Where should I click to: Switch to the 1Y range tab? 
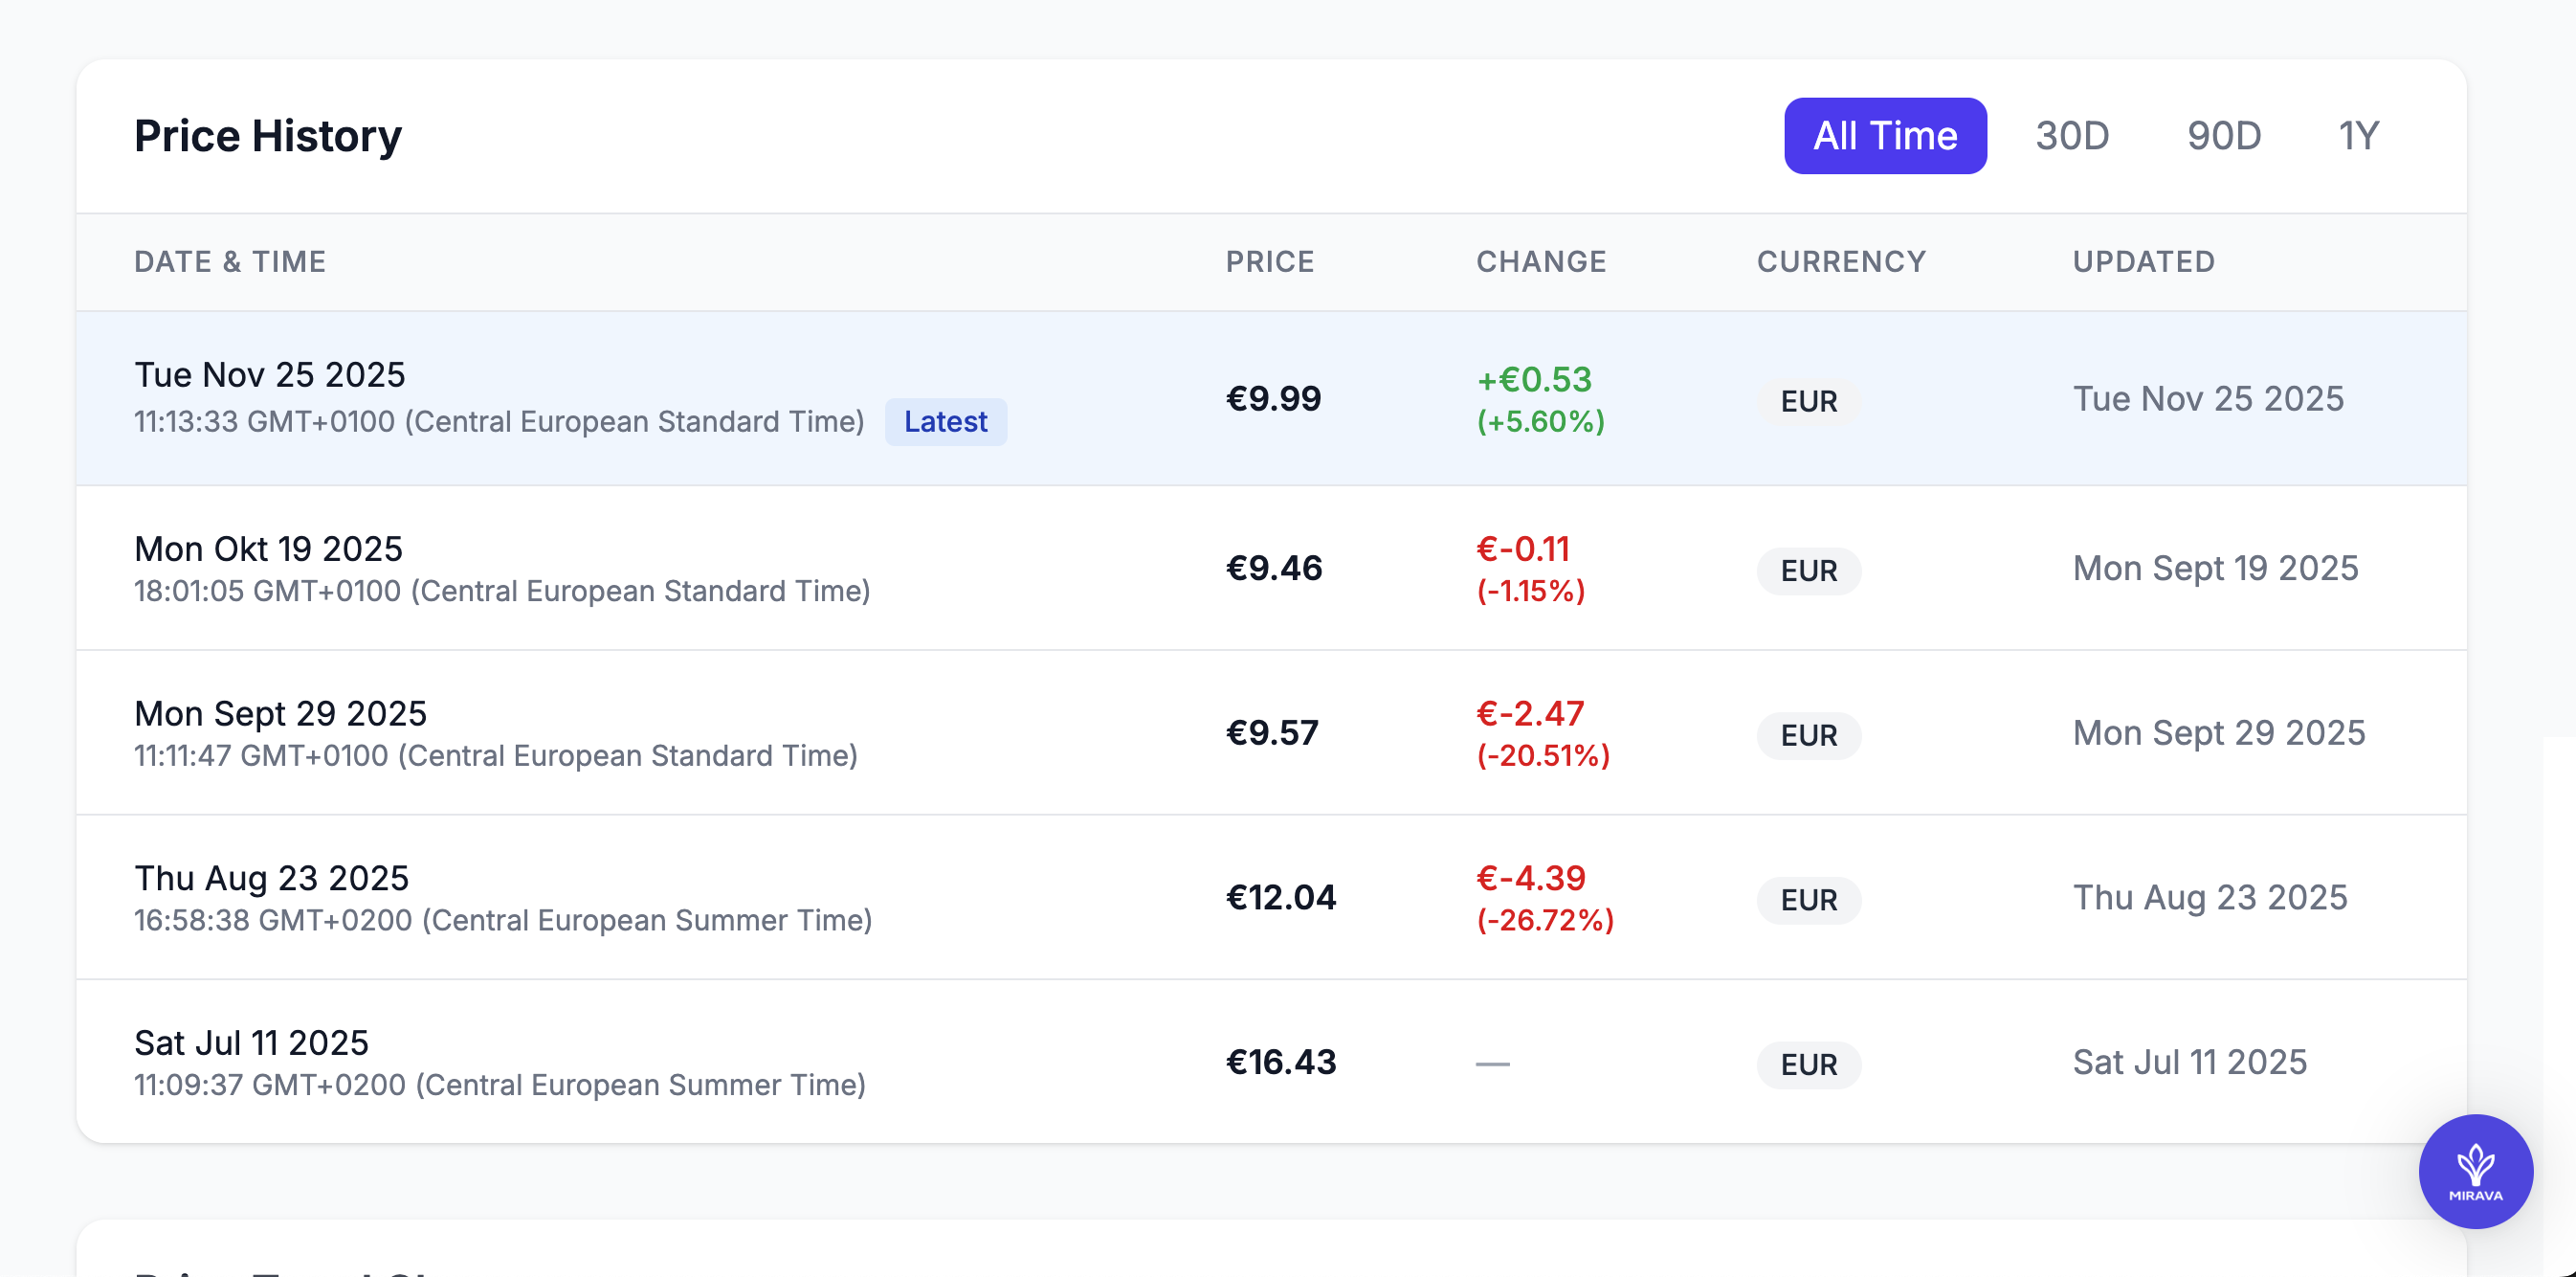[x=2357, y=136]
